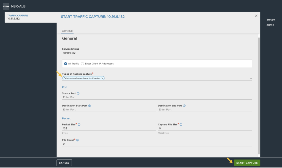The width and height of the screenshot is (282, 168).
Task: Switch to the General tab
Action: click(x=67, y=31)
